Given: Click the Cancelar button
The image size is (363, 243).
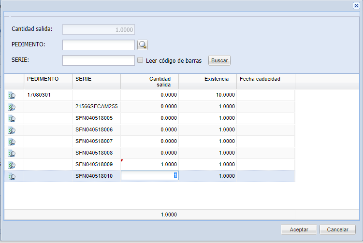Looking at the screenshot, I should tap(337, 229).
